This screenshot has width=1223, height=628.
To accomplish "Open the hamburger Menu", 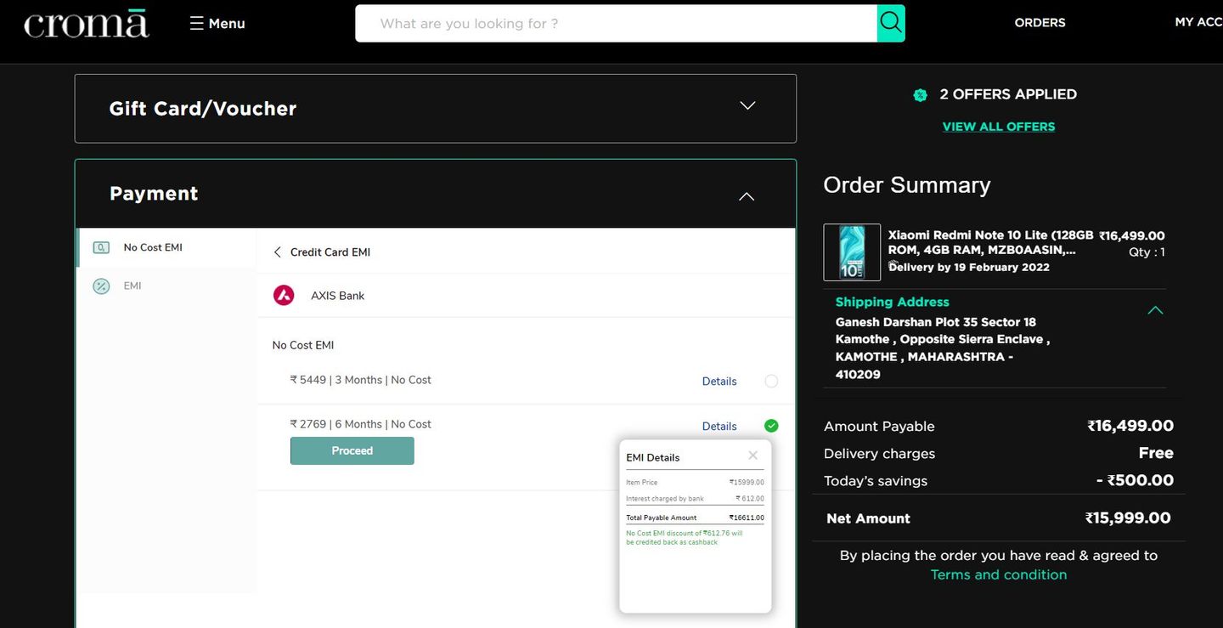I will point(217,24).
